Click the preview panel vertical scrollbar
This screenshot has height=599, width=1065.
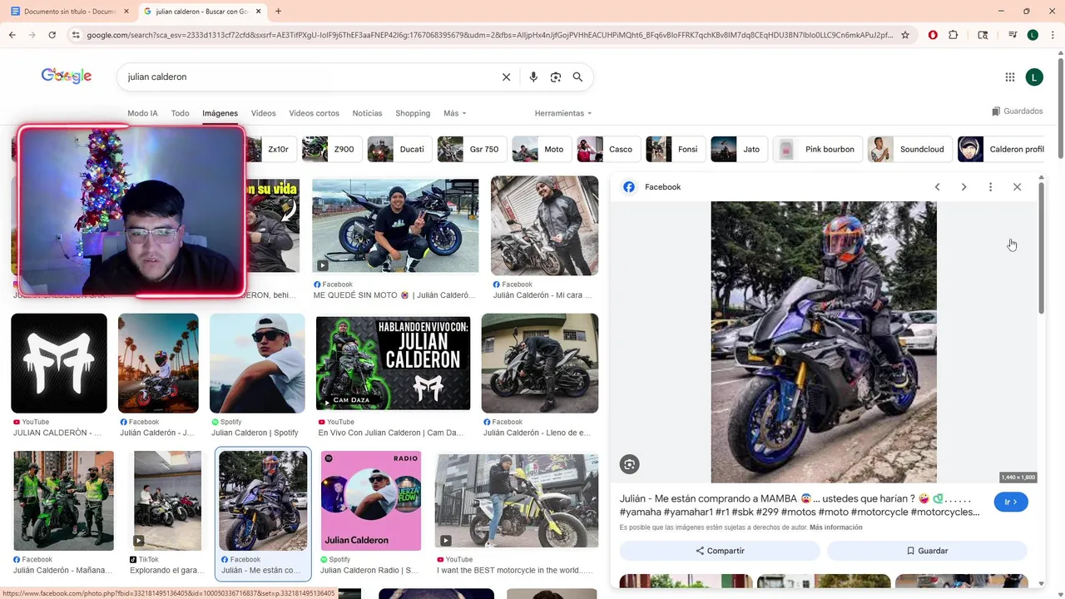pyautogui.click(x=1040, y=247)
